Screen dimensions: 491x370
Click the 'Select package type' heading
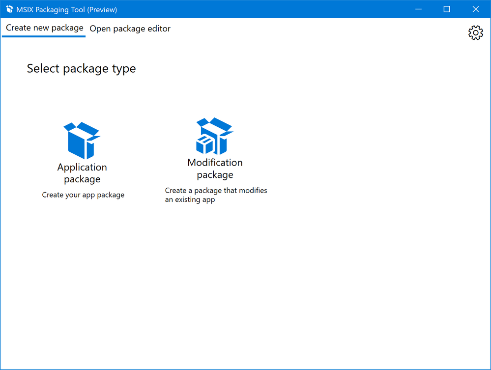click(x=82, y=69)
